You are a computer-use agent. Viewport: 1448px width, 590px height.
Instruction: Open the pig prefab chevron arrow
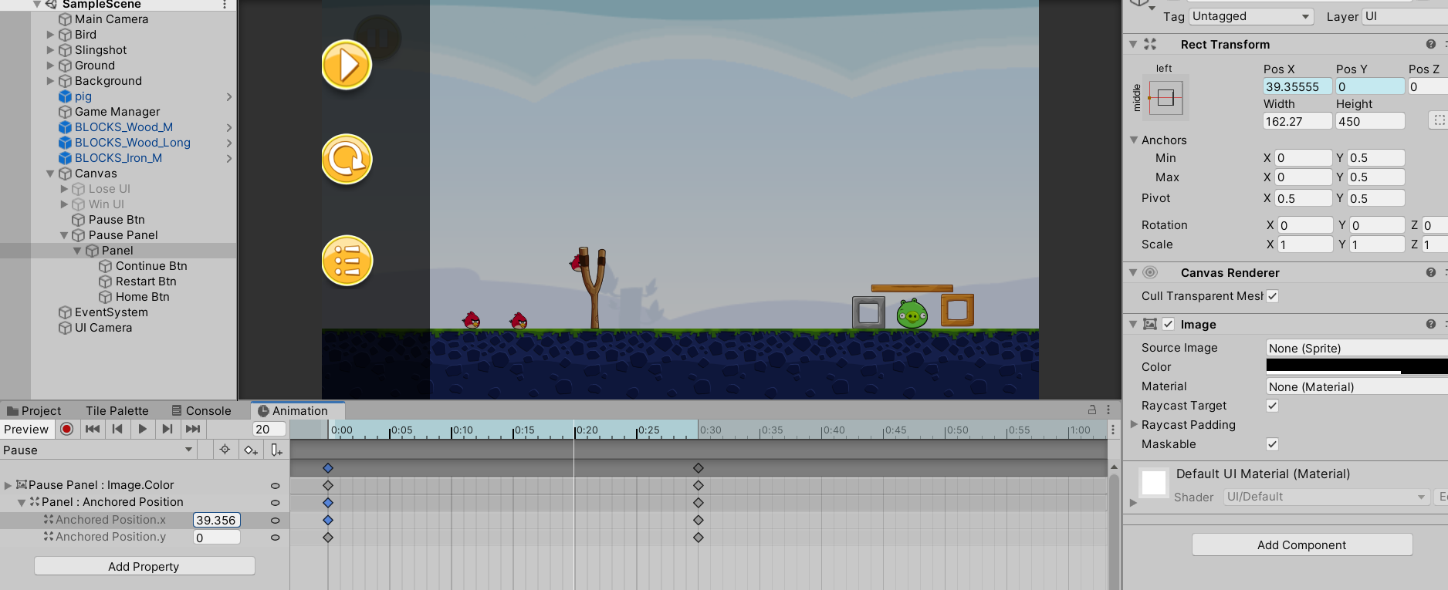[x=228, y=96]
